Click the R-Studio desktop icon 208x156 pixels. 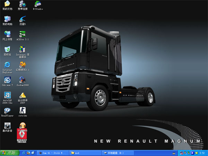pos(38,4)
